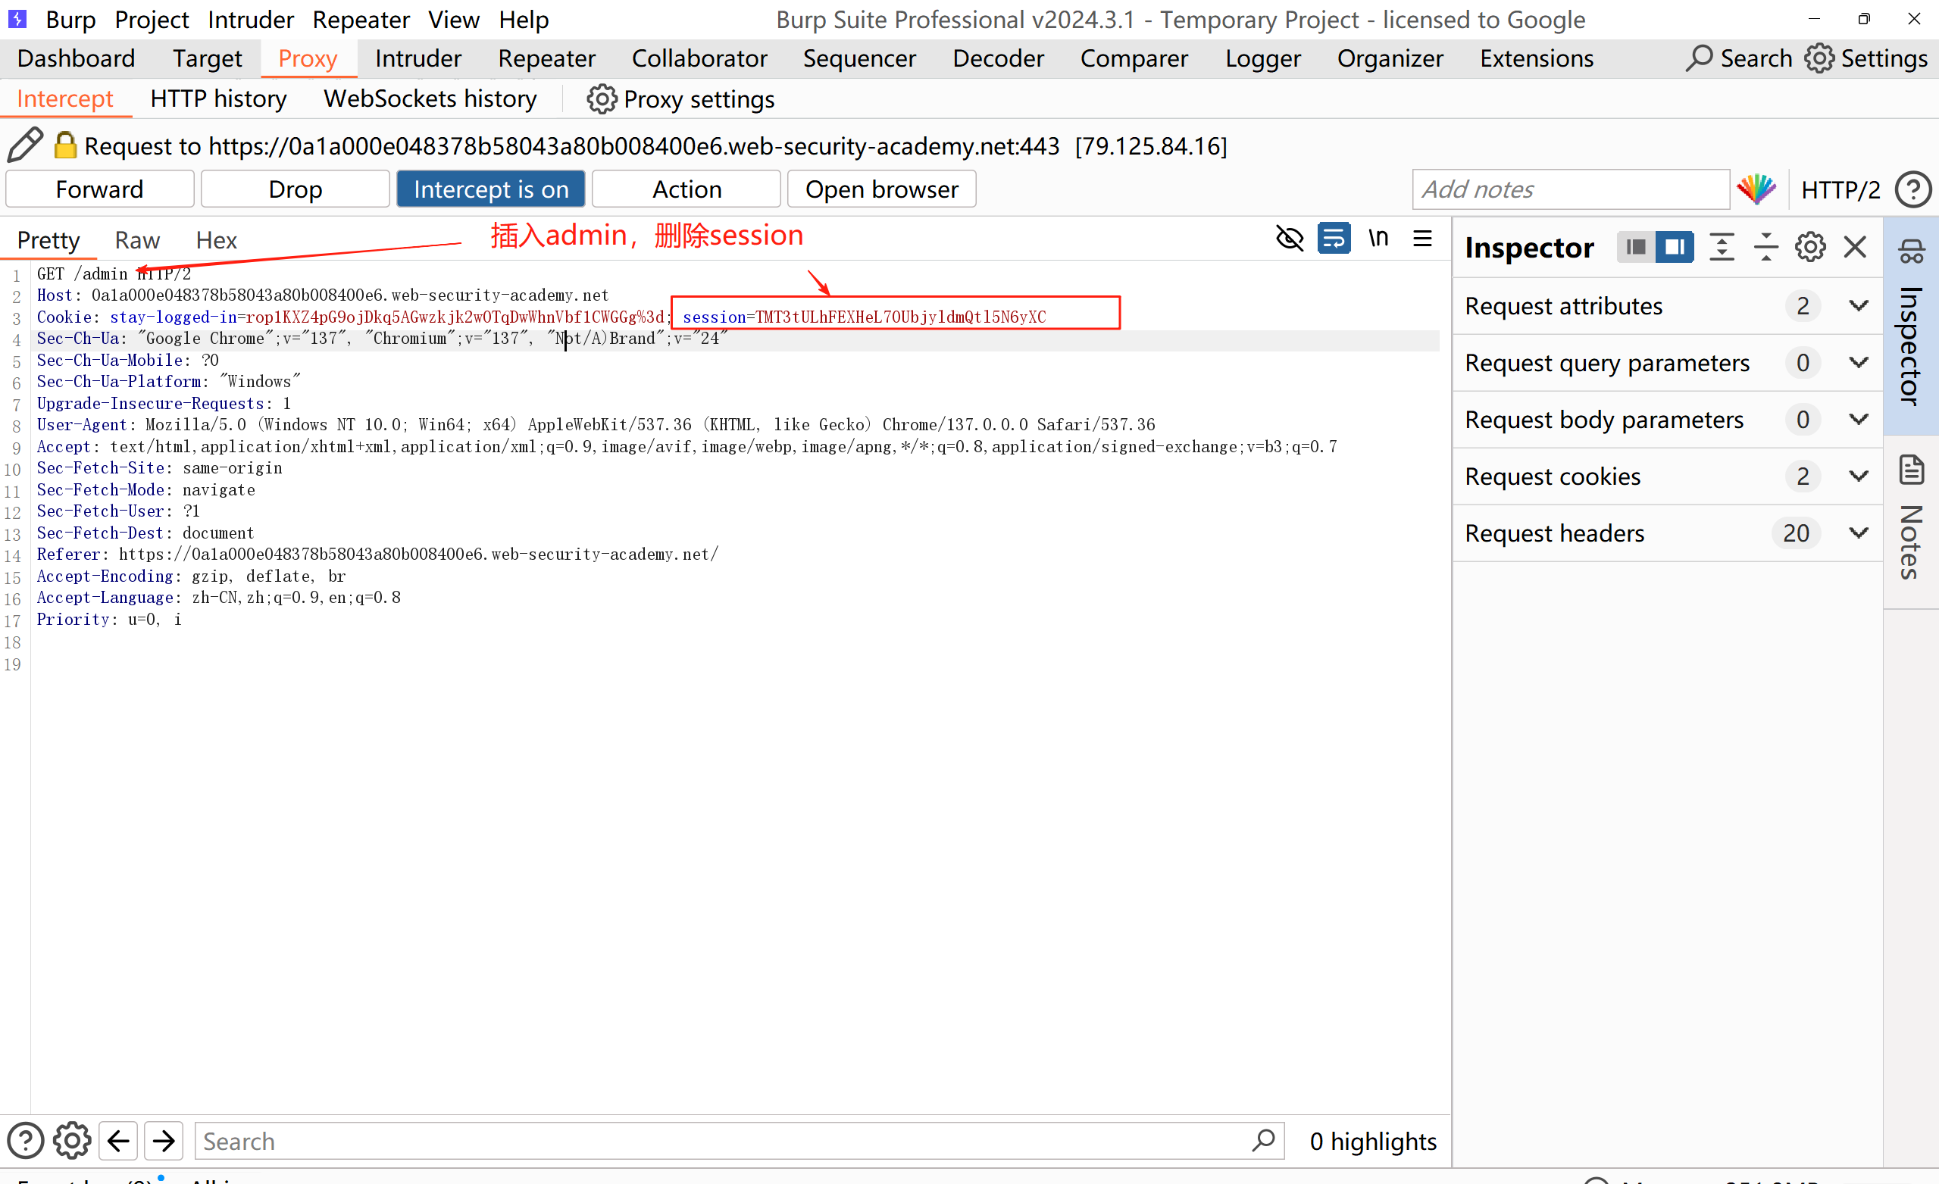The image size is (1939, 1184).
Task: Open Inspector settings gear icon
Action: pyautogui.click(x=1810, y=247)
